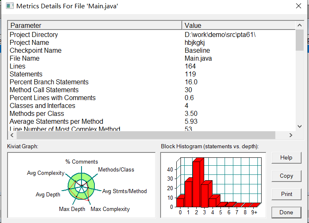The image size is (309, 223).
Task: Click the Baseline value
Action: click(197, 50)
